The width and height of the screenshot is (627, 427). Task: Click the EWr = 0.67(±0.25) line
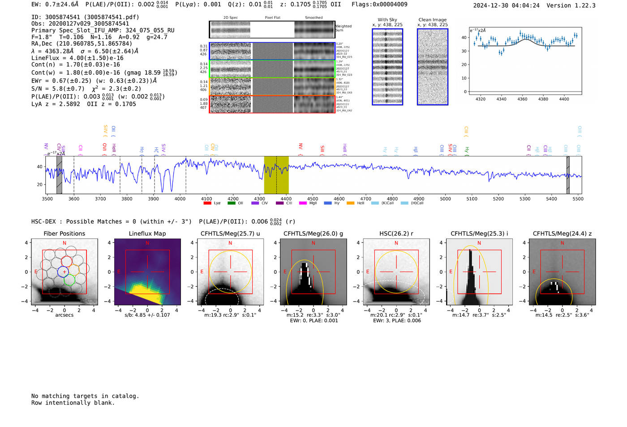coord(94,81)
